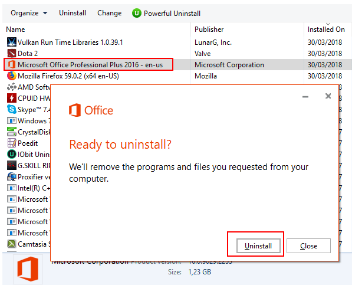Launch Powerful Uninstall from toolbar
Viewport: 352px width, 285px height.
pos(166,13)
